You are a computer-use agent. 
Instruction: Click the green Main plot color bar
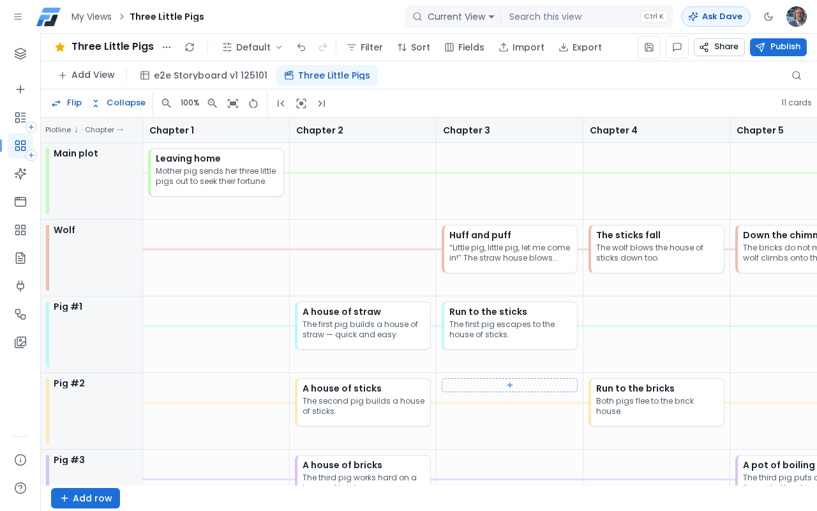(47, 181)
